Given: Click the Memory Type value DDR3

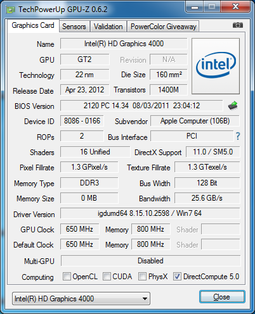Looking at the screenshot, I should click(89, 183).
